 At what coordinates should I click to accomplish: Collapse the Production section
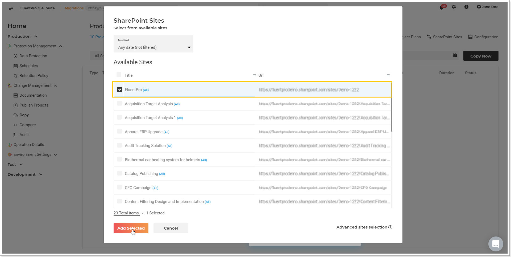point(36,36)
